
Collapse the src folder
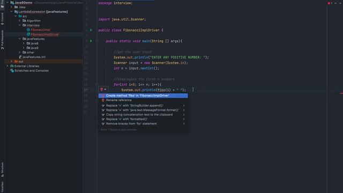[x=16, y=16]
